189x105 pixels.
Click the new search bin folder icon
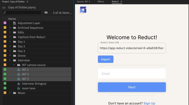46,12
